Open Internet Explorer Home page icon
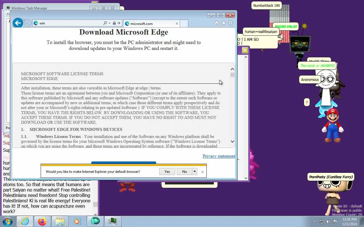The width and height of the screenshot is (364, 227). [x=216, y=23]
